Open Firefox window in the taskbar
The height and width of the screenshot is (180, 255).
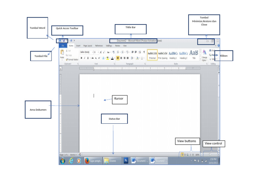93,161
